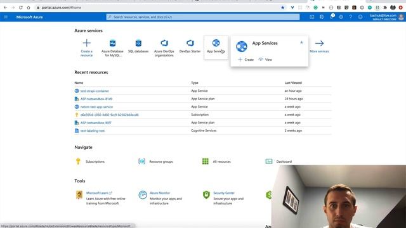Open the text-labeling-test resource
Viewport: 406px width, 228px height.
[x=93, y=131]
